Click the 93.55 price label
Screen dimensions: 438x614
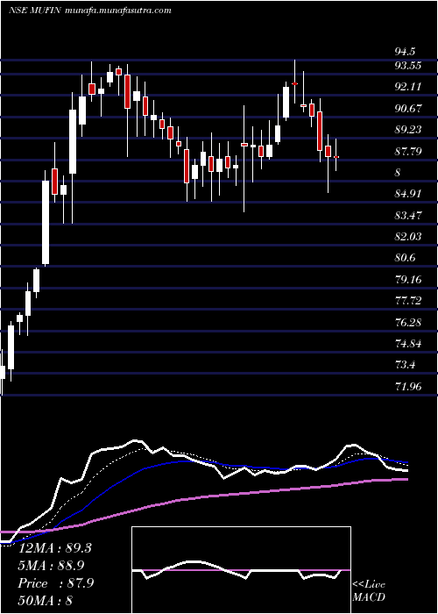click(407, 66)
